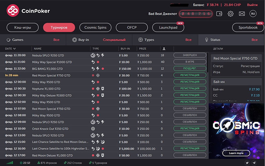
Task: Sort by TYPE column header
Action: click(96, 49)
